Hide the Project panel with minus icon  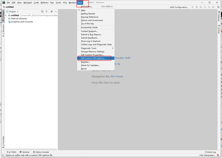pos(56,11)
